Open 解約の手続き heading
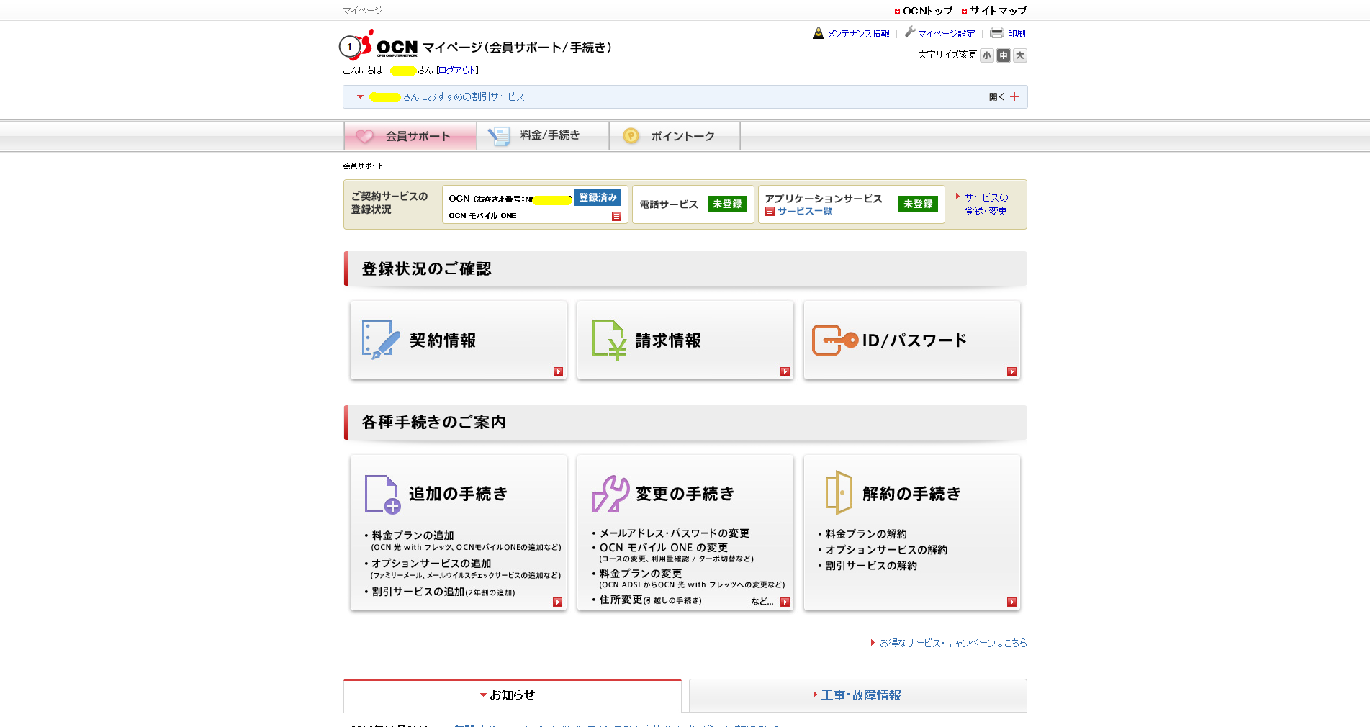Screen dimensions: 1370x727 coord(911,494)
